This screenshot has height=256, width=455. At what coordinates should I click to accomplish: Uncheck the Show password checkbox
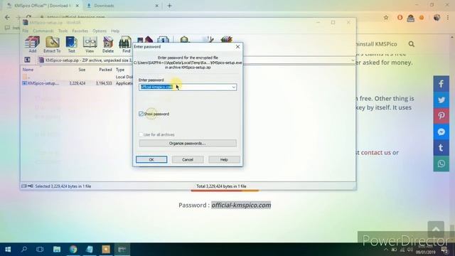click(141, 114)
